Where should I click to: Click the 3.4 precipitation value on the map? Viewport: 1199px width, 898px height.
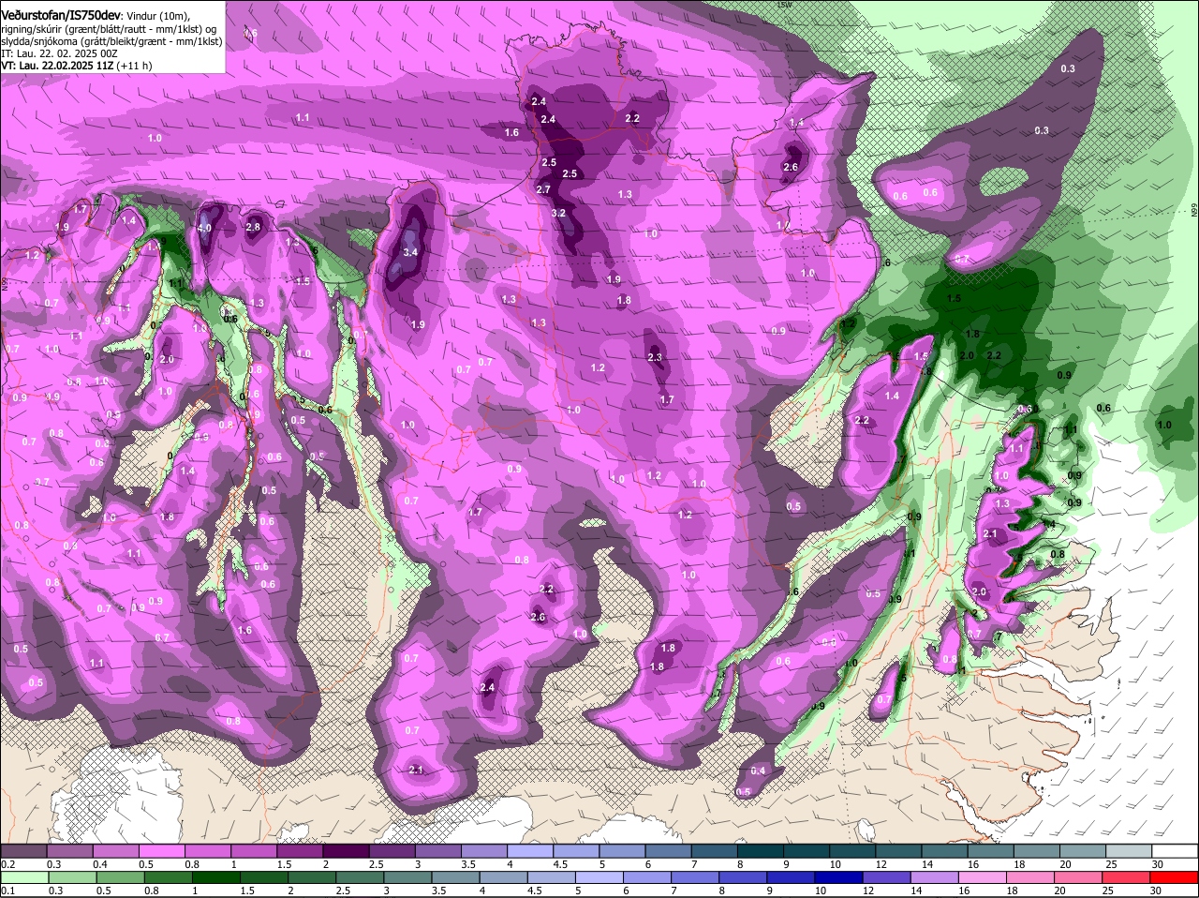click(x=410, y=252)
